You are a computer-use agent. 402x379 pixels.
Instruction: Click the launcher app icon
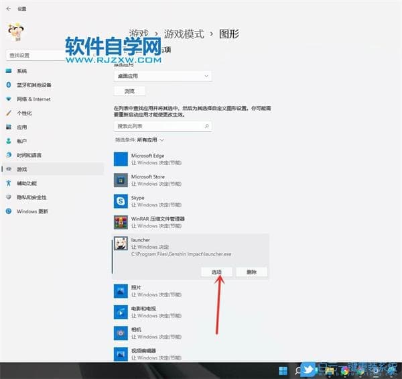(121, 243)
